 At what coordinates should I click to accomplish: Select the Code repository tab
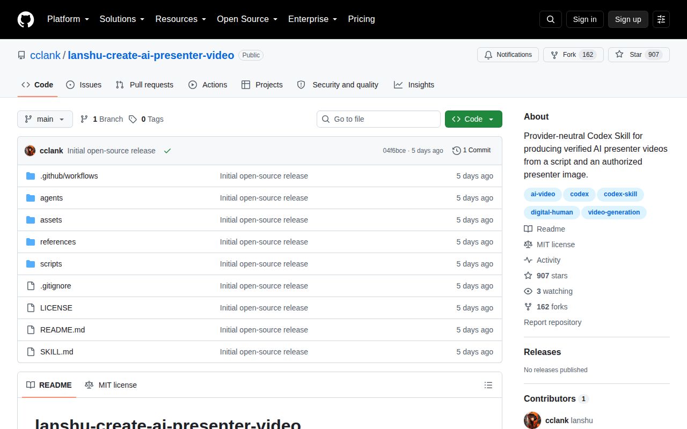point(38,85)
